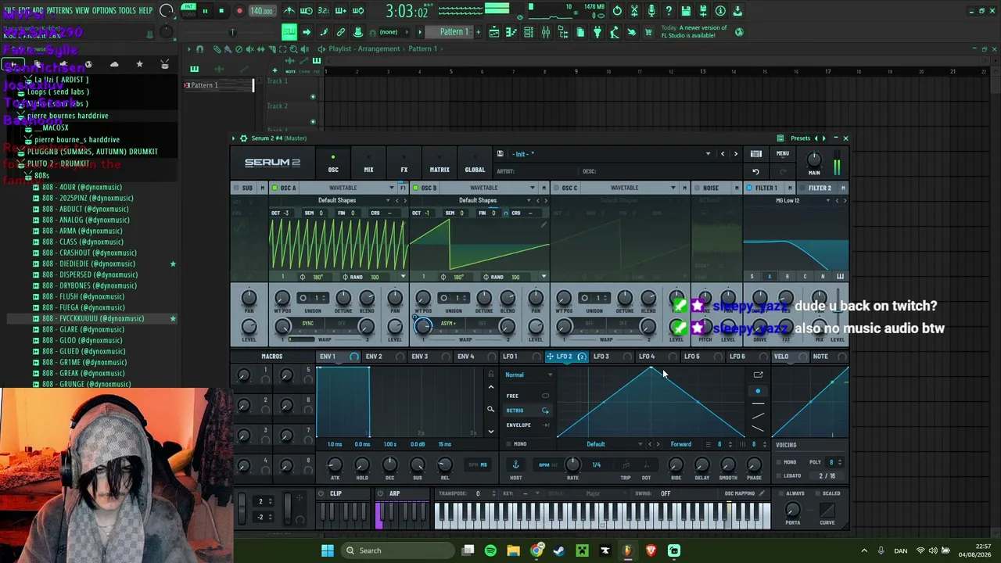Open the MG Low 12 filter type dropdown
The height and width of the screenshot is (563, 1001).
793,201
